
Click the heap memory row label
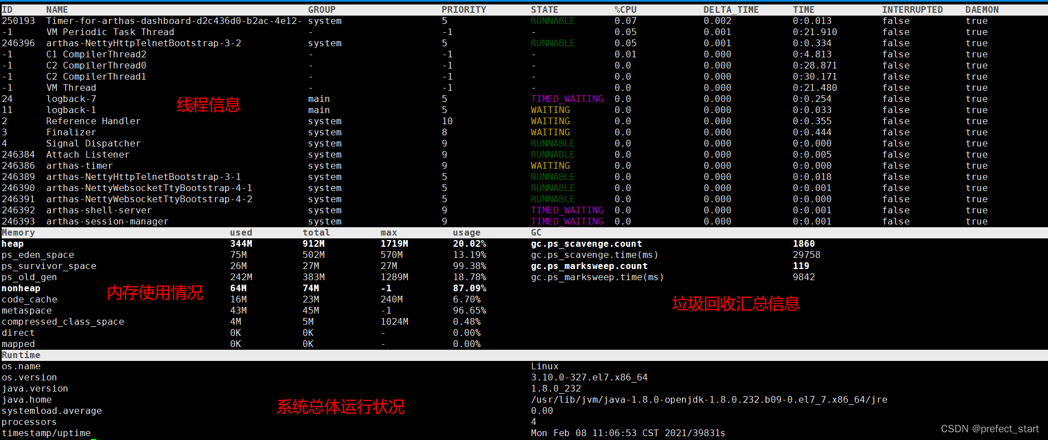point(13,244)
